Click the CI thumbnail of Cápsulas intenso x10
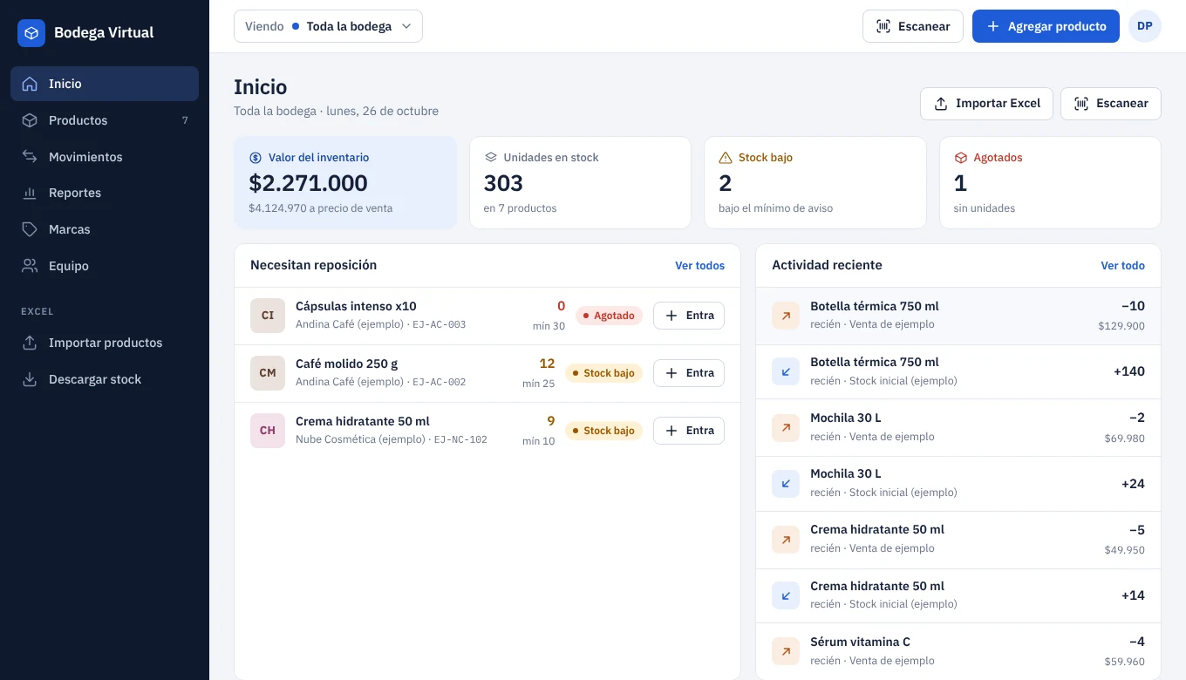This screenshot has width=1186, height=680. (x=268, y=316)
